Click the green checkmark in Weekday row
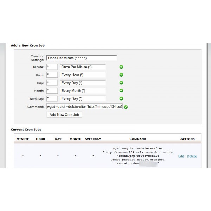 [x=121, y=98]
